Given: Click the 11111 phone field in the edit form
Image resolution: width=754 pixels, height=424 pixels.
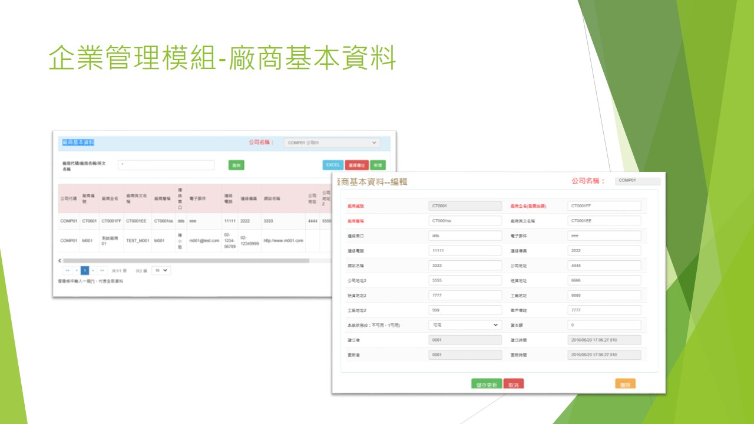Looking at the screenshot, I should pyautogui.click(x=465, y=250).
